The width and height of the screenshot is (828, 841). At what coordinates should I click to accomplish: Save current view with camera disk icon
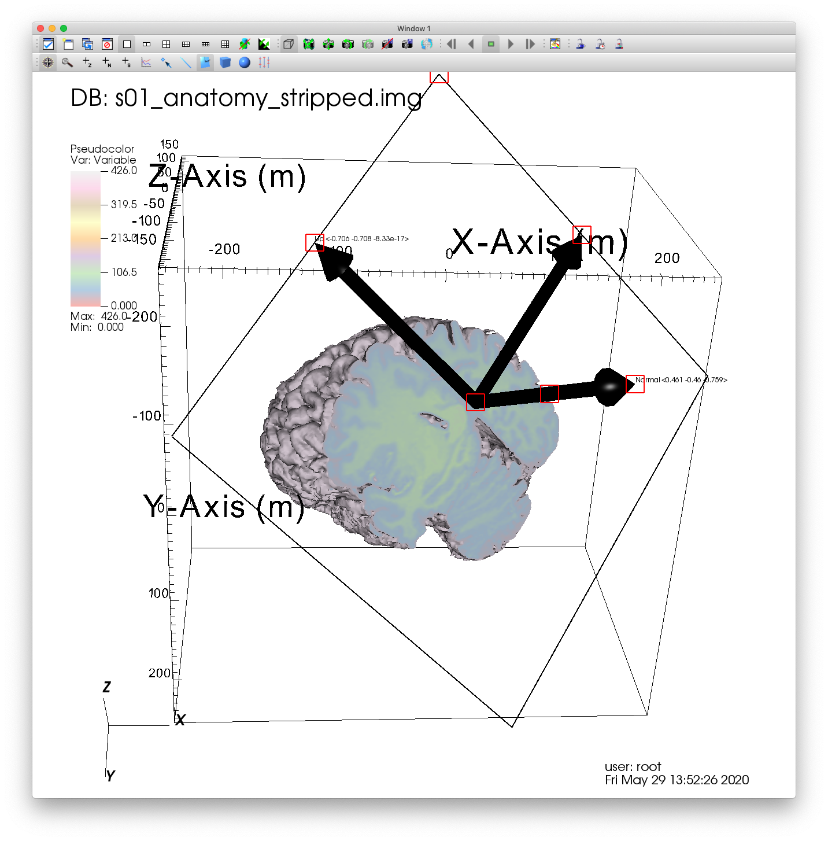tap(407, 45)
